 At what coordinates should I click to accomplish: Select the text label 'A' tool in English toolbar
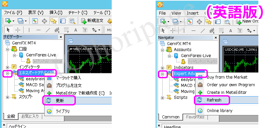coord(230,31)
